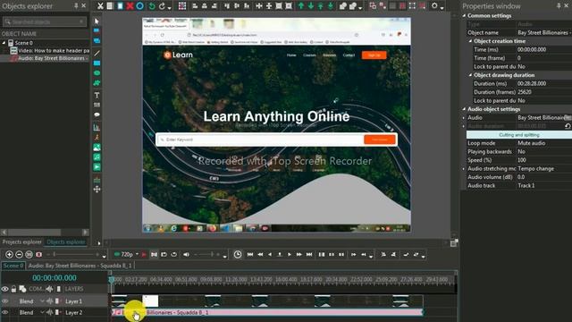This screenshot has height=322, width=572.
Task: Select the Chart tool
Action: [x=97, y=127]
